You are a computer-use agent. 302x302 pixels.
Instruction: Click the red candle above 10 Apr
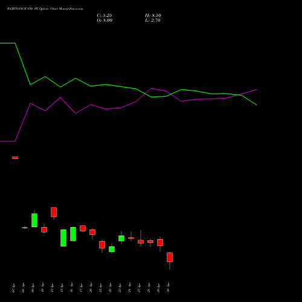pos(44,230)
